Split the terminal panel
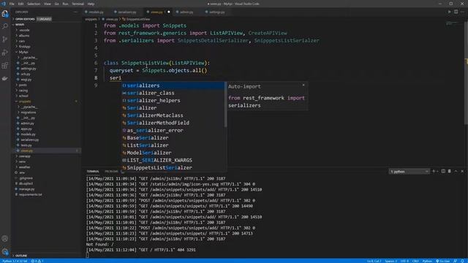468x263 pixels. point(443,172)
